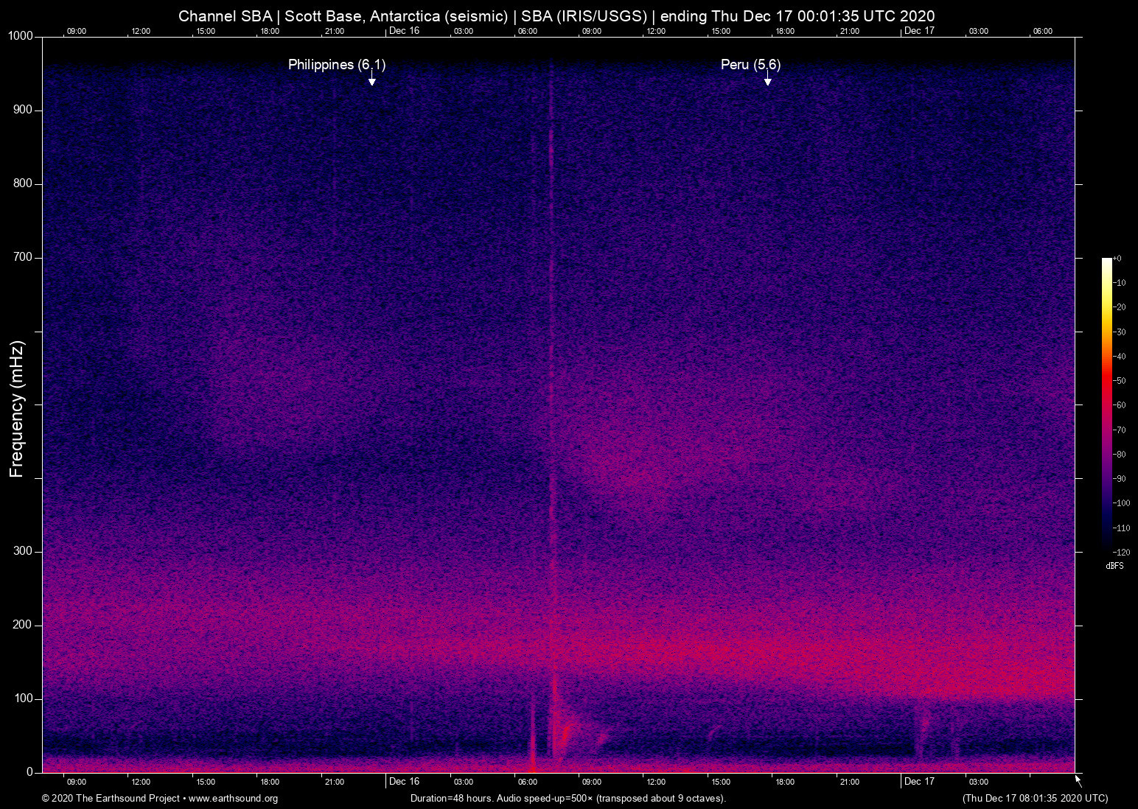1138x809 pixels.
Task: Click the dBFS label under the color scale
Action: click(1114, 566)
